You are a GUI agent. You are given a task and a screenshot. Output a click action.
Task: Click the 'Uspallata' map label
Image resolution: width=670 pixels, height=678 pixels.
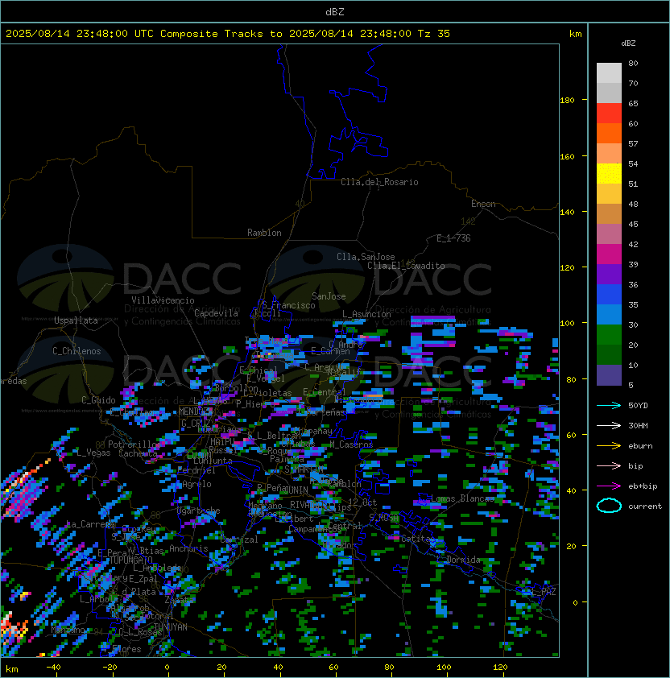[x=76, y=320]
